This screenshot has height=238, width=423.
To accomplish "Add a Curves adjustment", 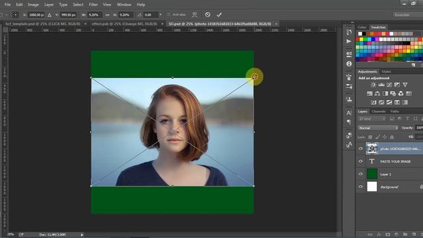I will pyautogui.click(x=389, y=85).
